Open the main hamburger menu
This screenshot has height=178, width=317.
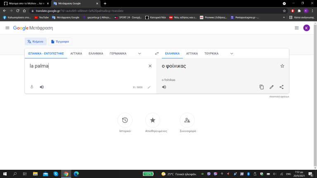[7, 28]
